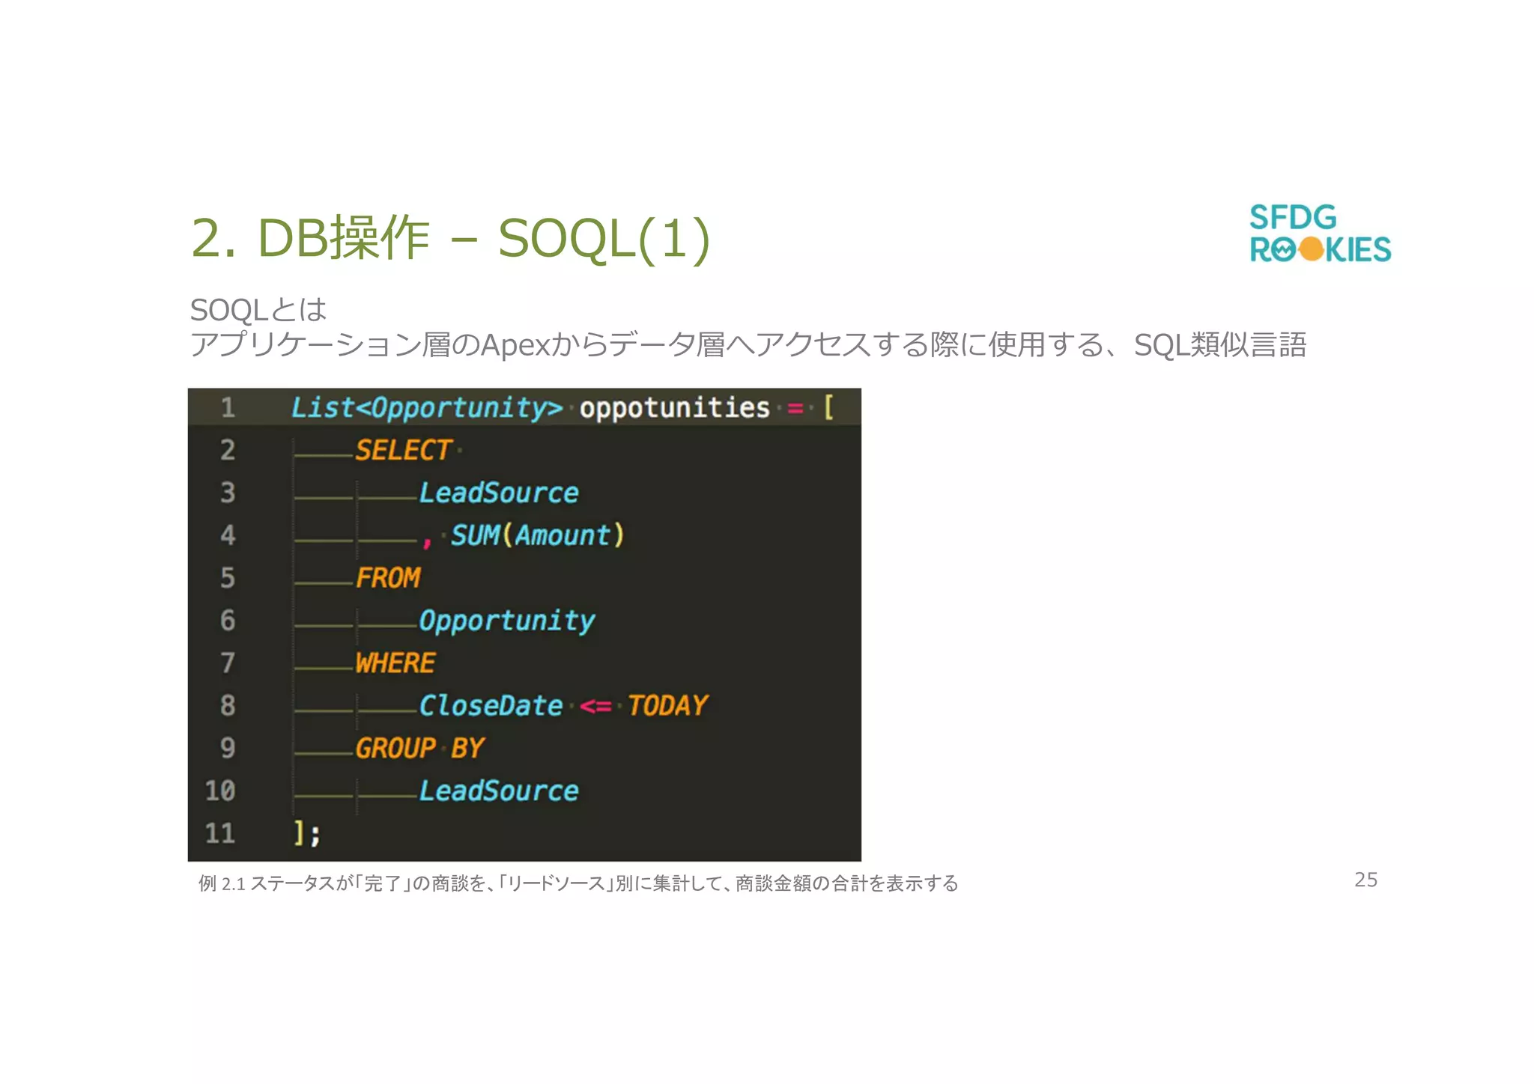Click the page number 25
The width and height of the screenshot is (1534, 1084).
1365,880
